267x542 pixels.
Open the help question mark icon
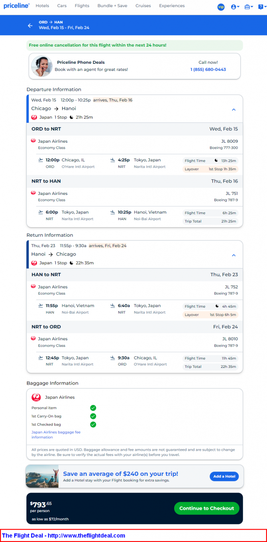(x=261, y=7)
